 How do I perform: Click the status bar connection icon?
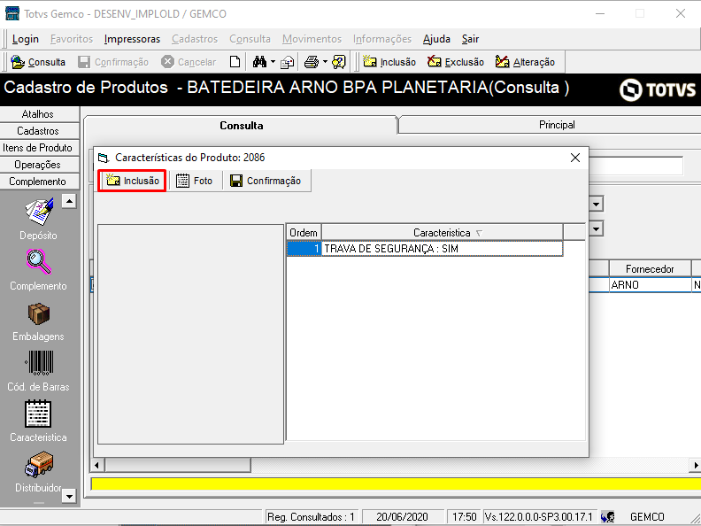pos(607,516)
